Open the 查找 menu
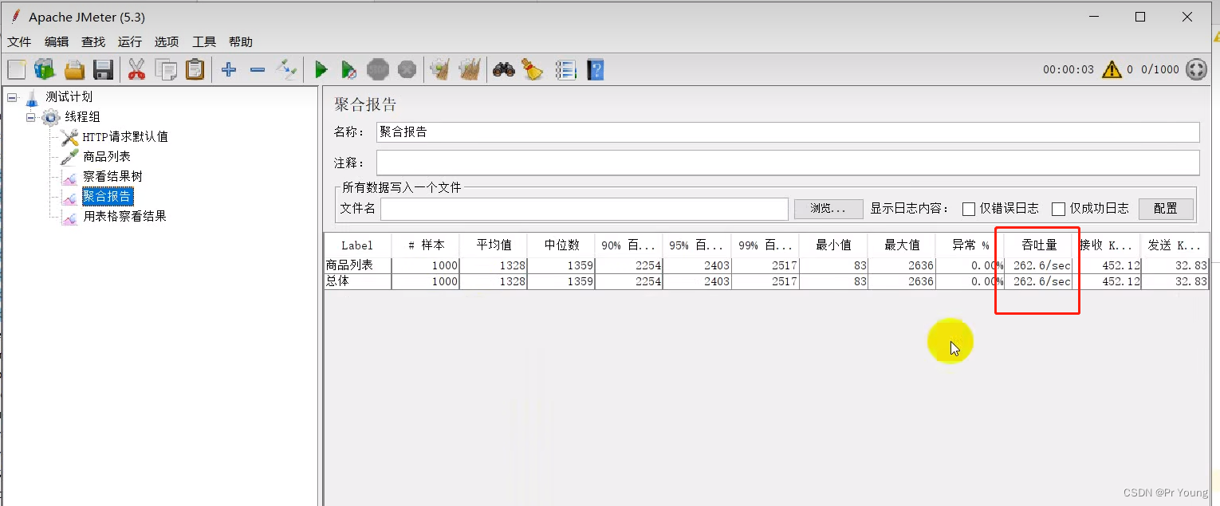Screen dimensions: 1220x506 93,42
